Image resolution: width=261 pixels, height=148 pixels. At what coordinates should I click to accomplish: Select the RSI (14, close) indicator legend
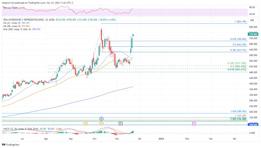pyautogui.click(x=10, y=8)
